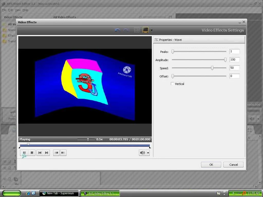The width and height of the screenshot is (263, 197).
Task: Pause playback in Video Effects preview
Action: (24, 153)
